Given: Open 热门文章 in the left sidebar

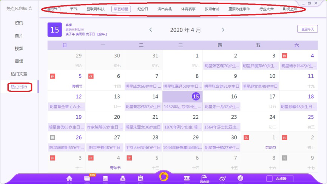Looking at the screenshot, I should tap(19, 74).
